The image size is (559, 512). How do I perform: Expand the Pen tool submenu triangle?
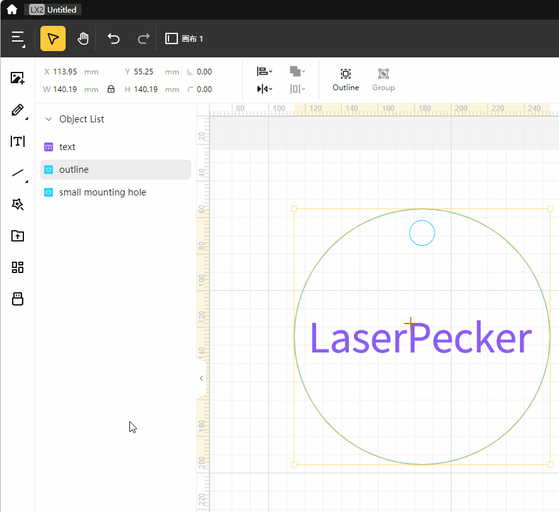pos(26,119)
